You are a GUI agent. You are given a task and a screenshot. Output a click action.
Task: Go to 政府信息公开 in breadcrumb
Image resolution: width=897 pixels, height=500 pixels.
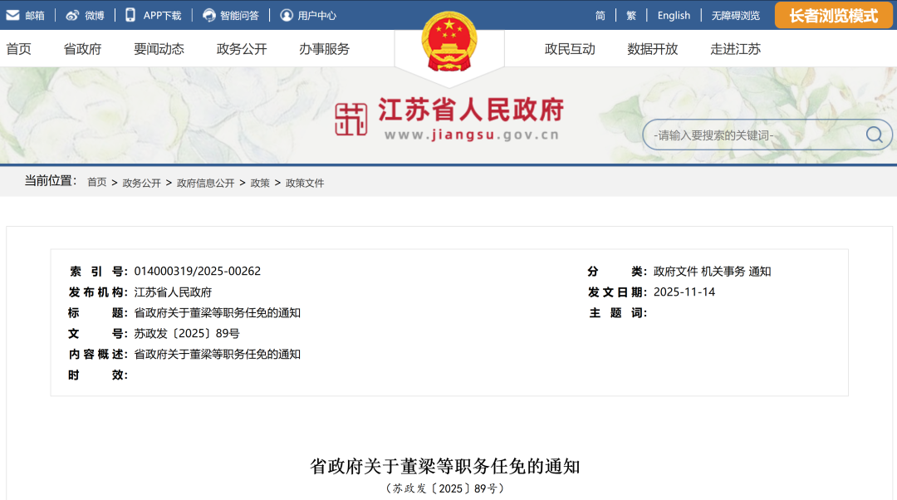[x=205, y=183]
